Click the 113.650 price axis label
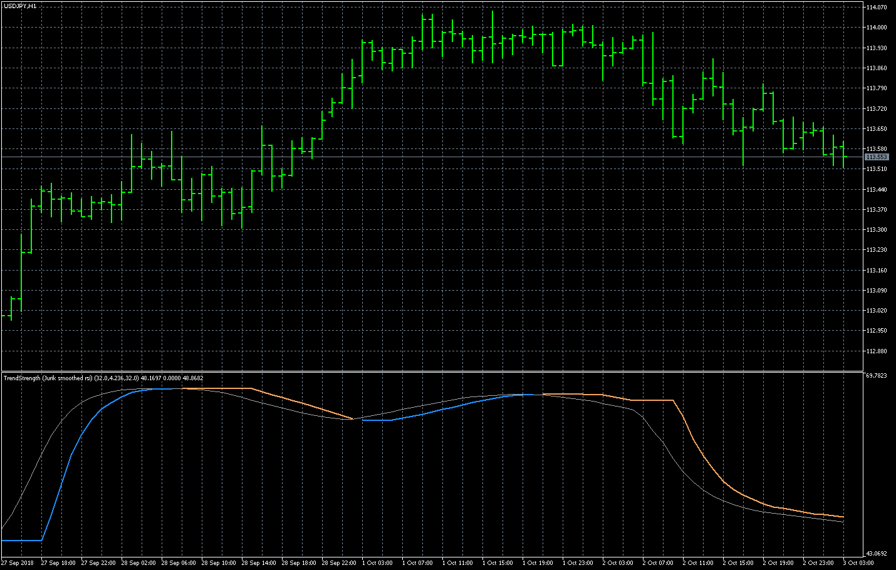 coord(876,129)
